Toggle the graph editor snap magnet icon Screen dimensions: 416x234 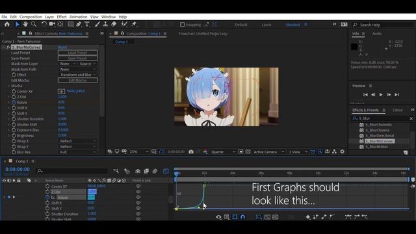click(242, 217)
